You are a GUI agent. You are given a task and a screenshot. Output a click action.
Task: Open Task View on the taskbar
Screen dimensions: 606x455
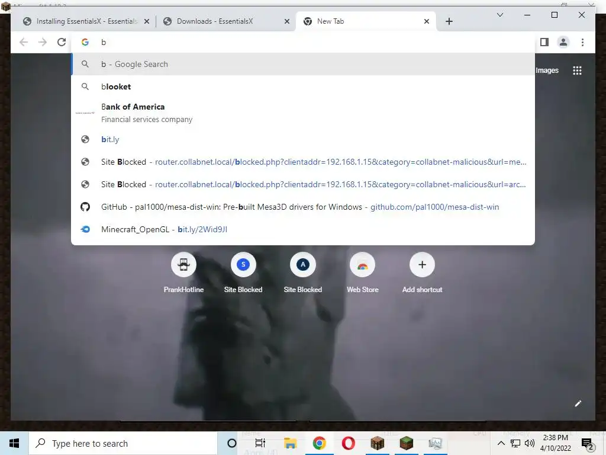click(x=260, y=443)
